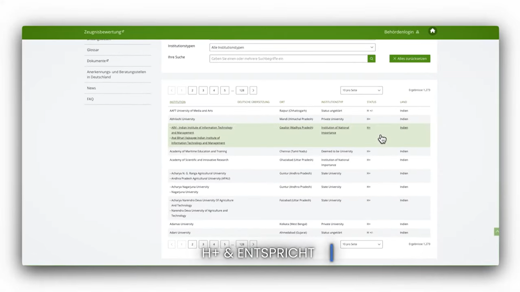This screenshot has height=292, width=520.
Task: Open top 10 pro Seite dropdown
Action: click(361, 90)
